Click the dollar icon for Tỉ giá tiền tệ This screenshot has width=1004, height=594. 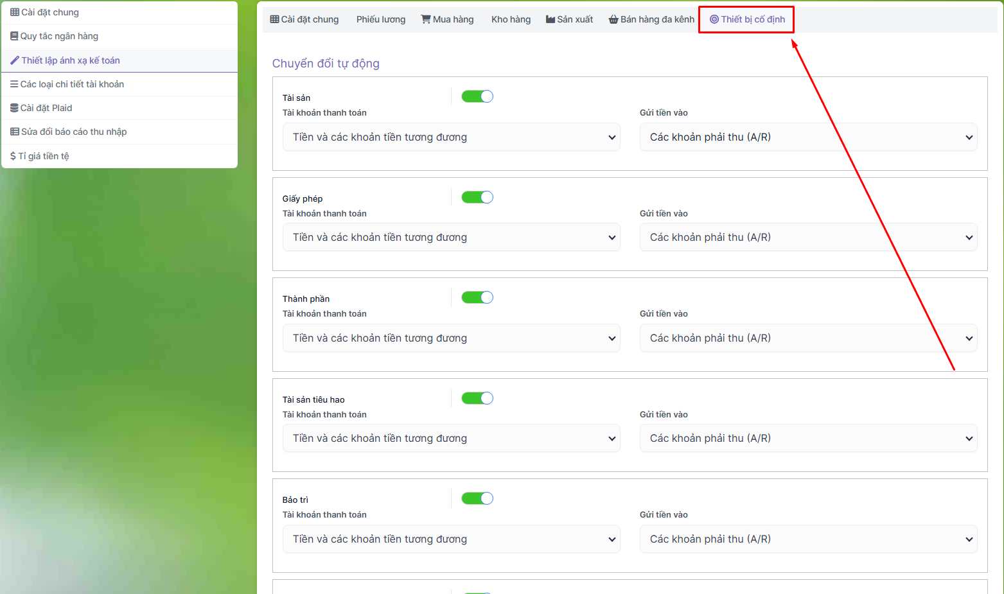[x=13, y=156]
